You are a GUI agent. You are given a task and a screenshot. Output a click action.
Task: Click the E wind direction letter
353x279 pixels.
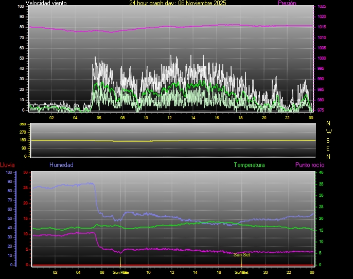pos(329,148)
